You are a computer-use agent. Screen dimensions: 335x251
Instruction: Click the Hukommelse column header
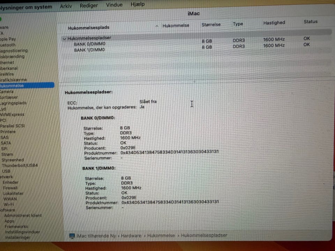coord(176,25)
